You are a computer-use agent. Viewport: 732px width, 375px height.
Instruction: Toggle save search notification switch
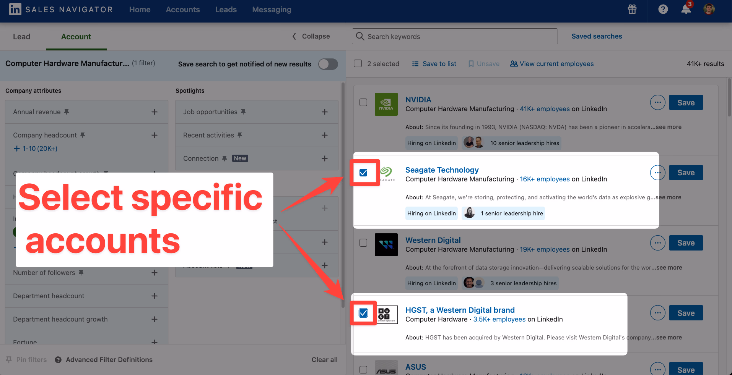click(328, 64)
